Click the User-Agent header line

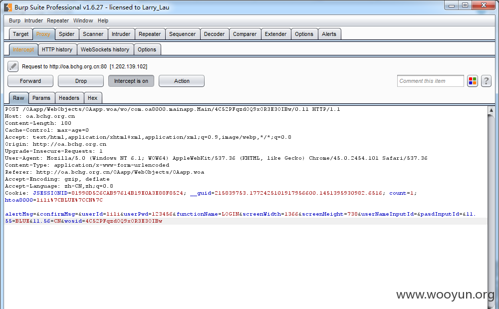[x=216, y=158]
